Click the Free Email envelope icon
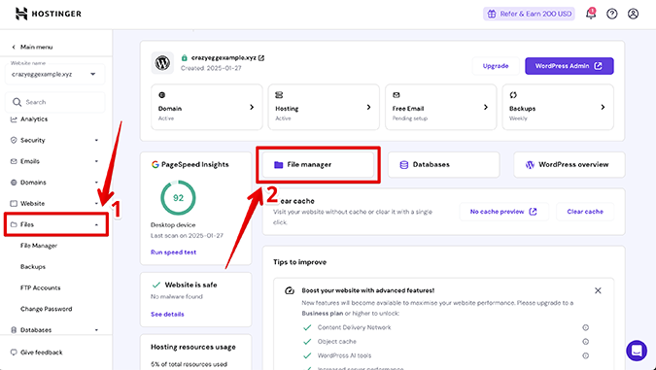This screenshot has height=370, width=656. pyautogui.click(x=397, y=95)
